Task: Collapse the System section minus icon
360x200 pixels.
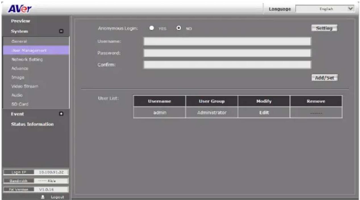Action: pyautogui.click(x=61, y=32)
